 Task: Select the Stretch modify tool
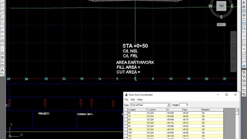point(244,28)
